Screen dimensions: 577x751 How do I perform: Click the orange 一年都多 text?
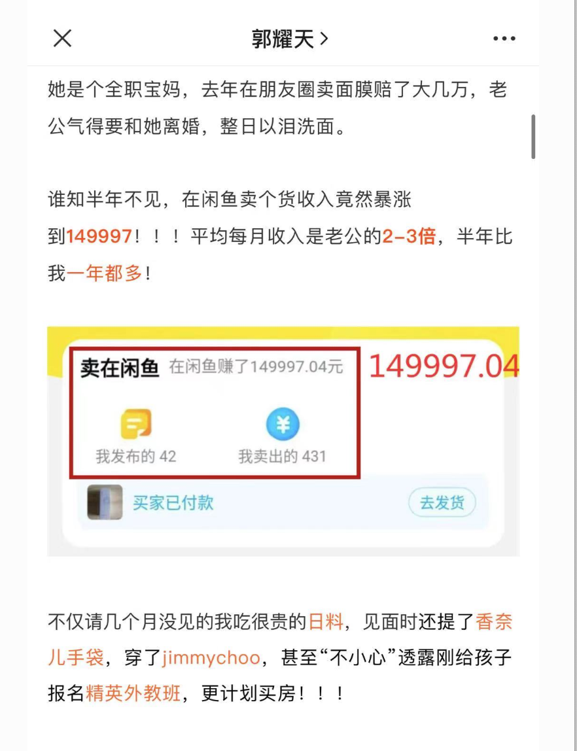pos(105,273)
